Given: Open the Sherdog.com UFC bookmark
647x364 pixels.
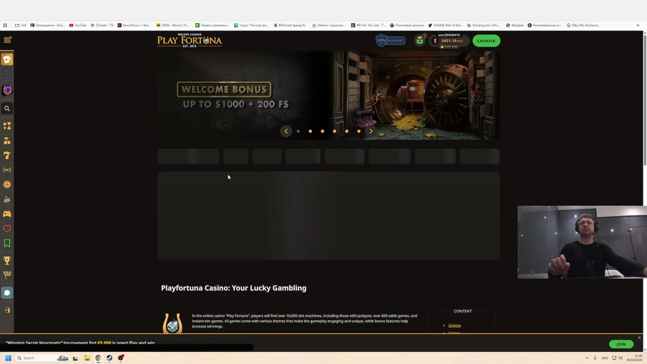Looking at the screenshot, I should click(483, 25).
